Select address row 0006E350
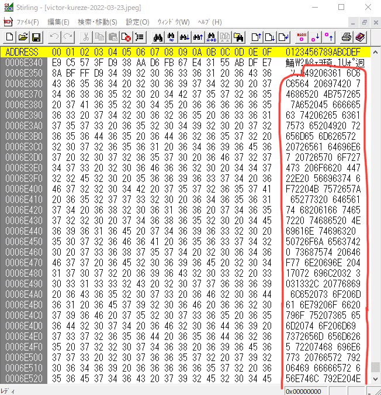381x395 pixels. point(24,73)
